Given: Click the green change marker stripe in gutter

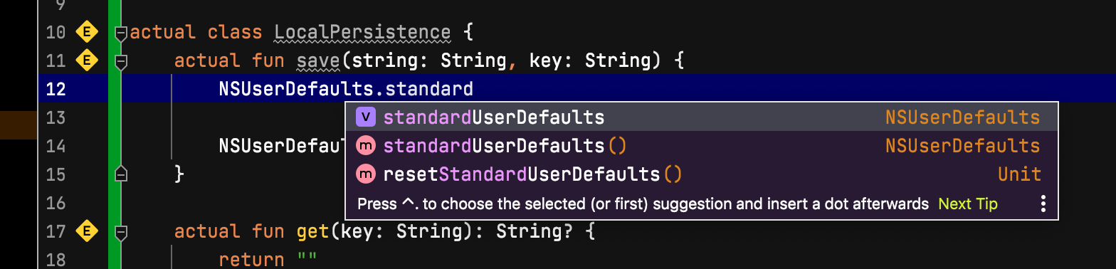Looking at the screenshot, I should point(115,134).
